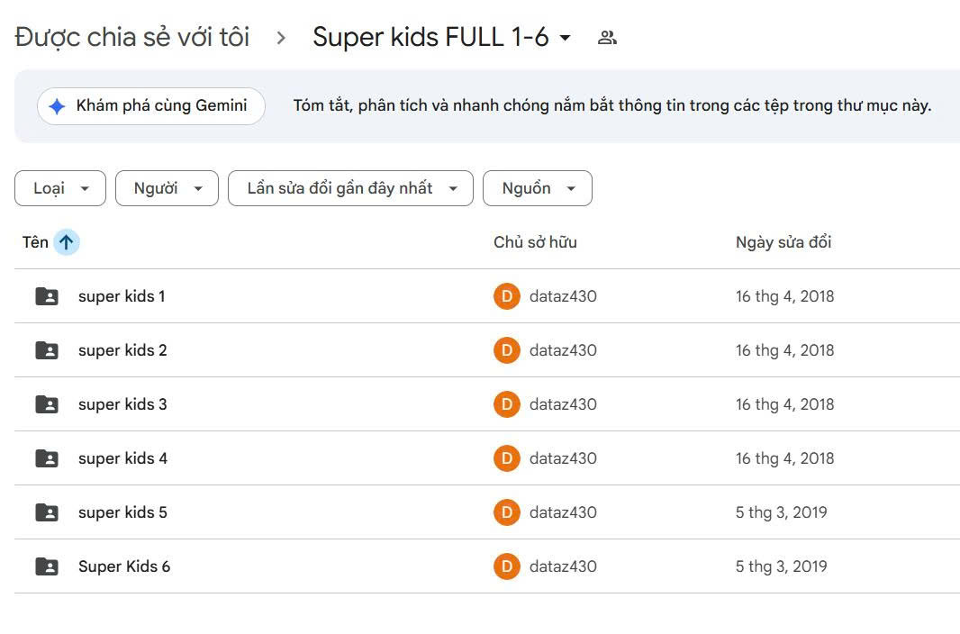The image size is (960, 634).
Task: Click dataz430 avatar in super kids 2 row
Action: pos(507,350)
